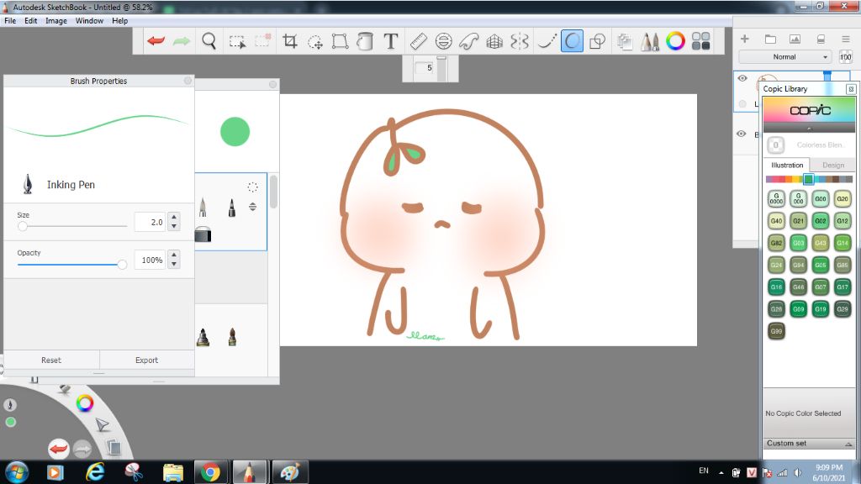Decrease brush Size with down stepper
This screenshot has height=484, width=861.
point(174,226)
